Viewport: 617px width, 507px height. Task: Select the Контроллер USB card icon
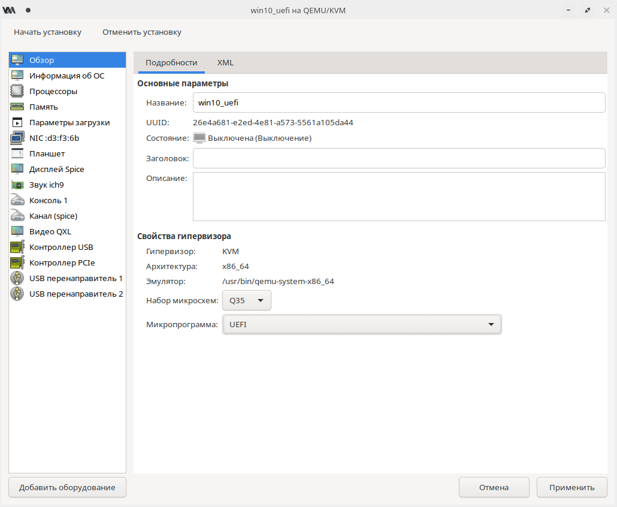tap(17, 247)
